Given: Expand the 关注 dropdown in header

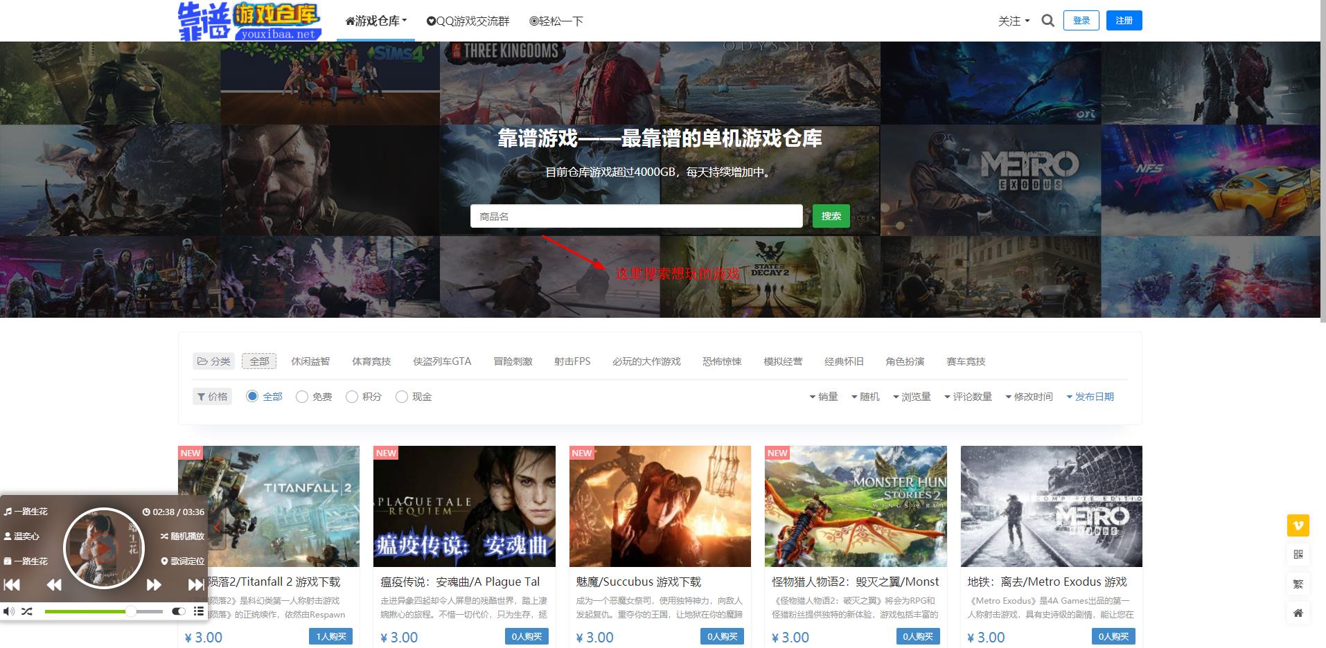Looking at the screenshot, I should (1014, 21).
